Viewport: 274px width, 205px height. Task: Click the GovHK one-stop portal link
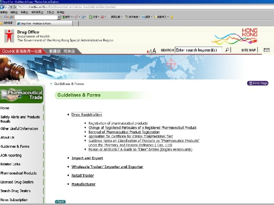tap(22, 51)
